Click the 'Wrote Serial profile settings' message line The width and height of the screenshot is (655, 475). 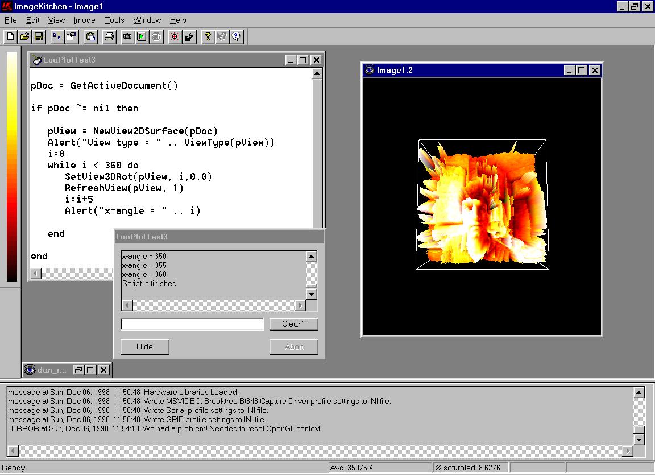[x=138, y=410]
